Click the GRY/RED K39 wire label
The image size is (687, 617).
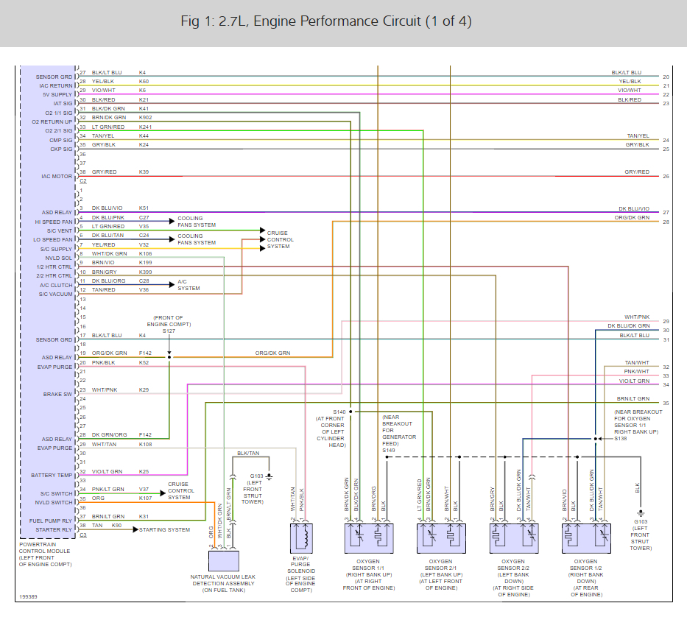pos(121,172)
